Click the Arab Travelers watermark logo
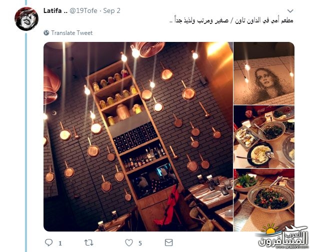The height and width of the screenshot is (252, 312). [x=282, y=236]
